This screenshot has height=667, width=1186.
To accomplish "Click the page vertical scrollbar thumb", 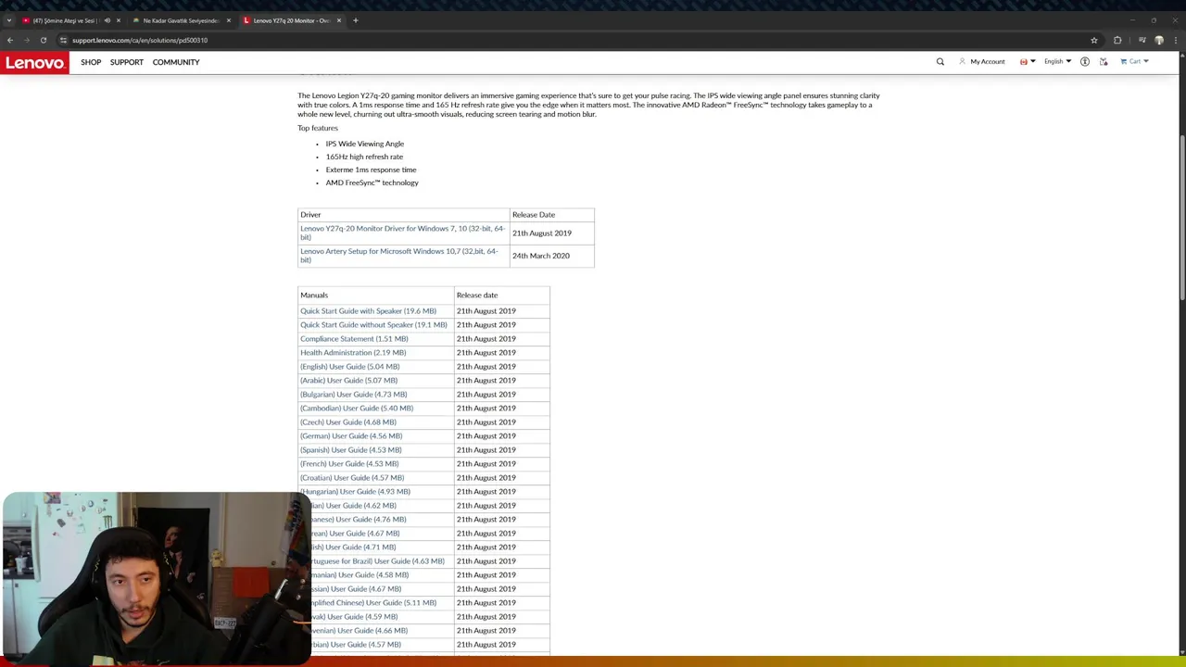I will [x=1181, y=218].
